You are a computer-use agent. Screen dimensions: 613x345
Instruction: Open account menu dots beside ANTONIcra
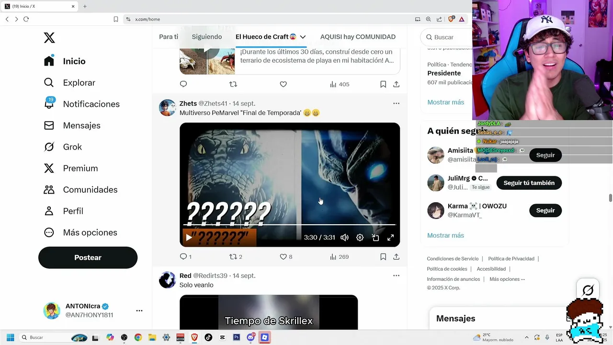pos(139,310)
